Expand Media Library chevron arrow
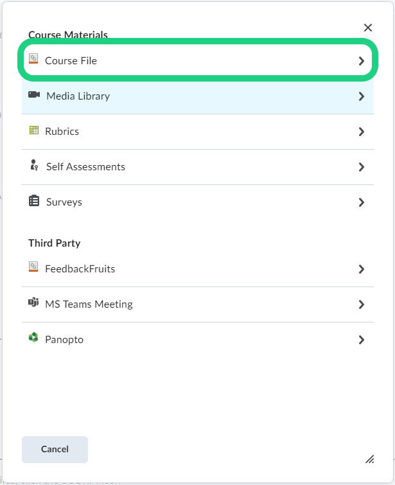This screenshot has width=395, height=485. pyautogui.click(x=362, y=96)
